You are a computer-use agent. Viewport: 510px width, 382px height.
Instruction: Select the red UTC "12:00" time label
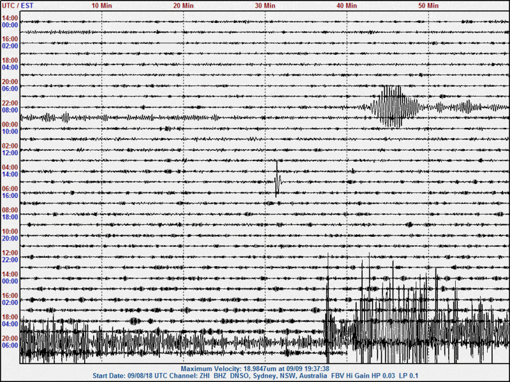click(10, 253)
